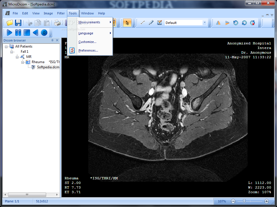Collapse the All Patients tree node
277x207 pixels.
pyautogui.click(x=6, y=47)
